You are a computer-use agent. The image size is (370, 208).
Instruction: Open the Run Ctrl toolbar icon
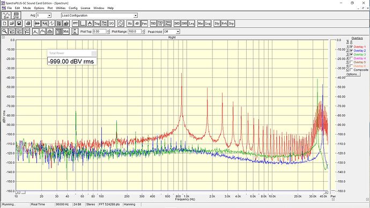105,24
